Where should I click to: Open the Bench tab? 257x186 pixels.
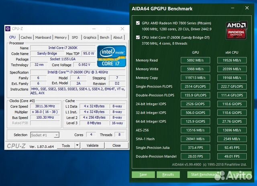tap(104, 37)
